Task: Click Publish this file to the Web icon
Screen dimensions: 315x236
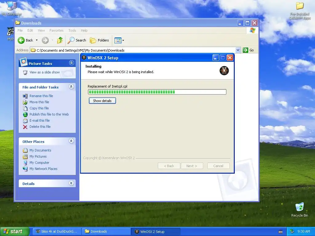Action: click(25, 114)
